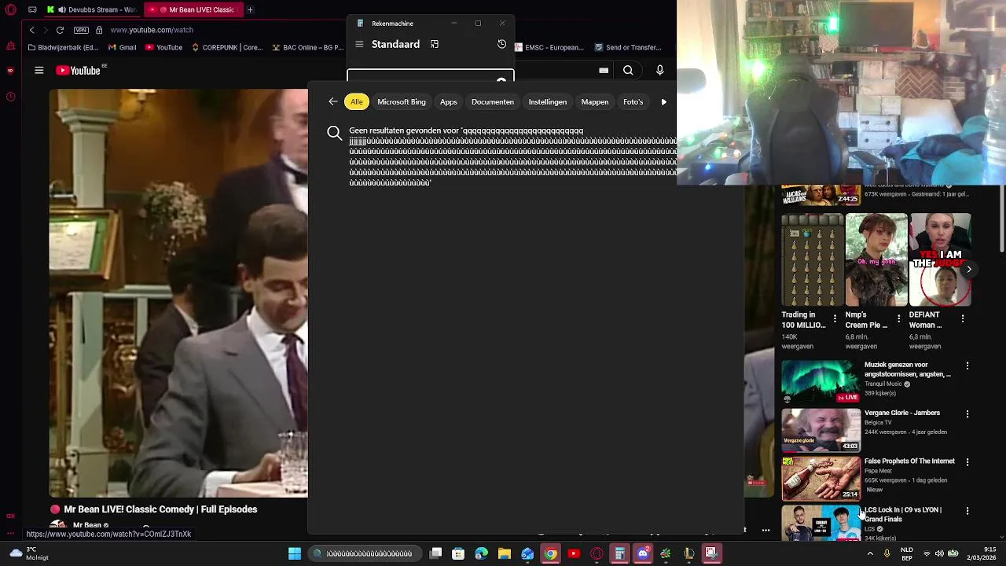This screenshot has width=1006, height=566.
Task: Open the YouTube bookmark
Action: (163, 47)
